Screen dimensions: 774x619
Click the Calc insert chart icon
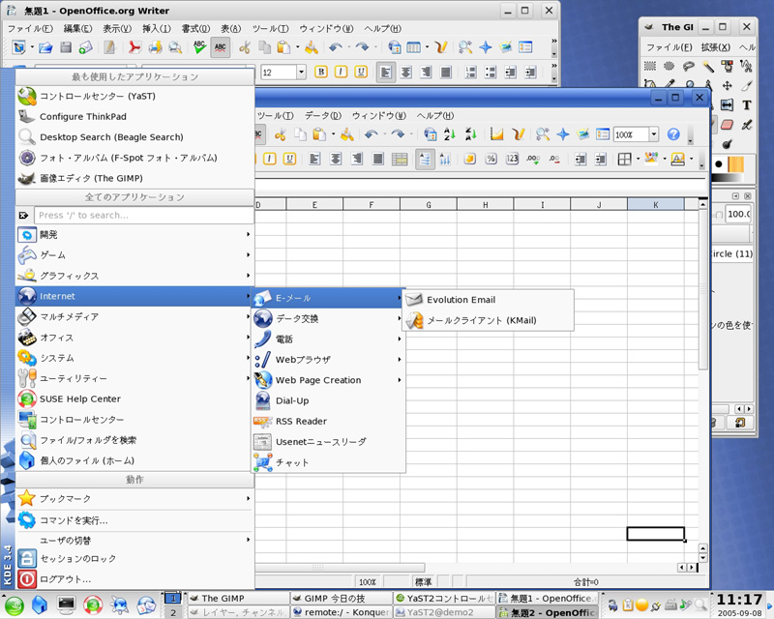497,134
